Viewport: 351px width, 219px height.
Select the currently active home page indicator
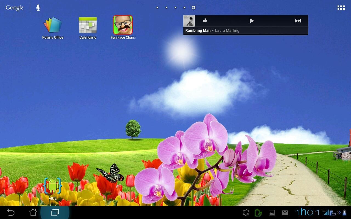(193, 7)
